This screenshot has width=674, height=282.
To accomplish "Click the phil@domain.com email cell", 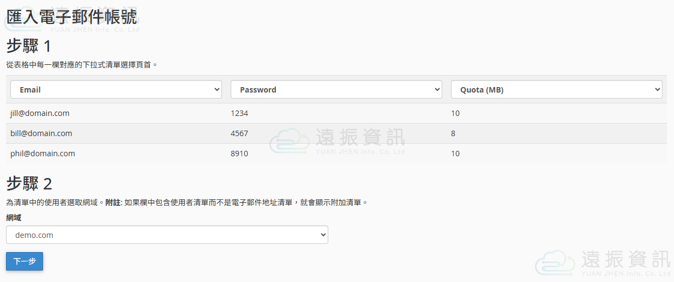I will 43,154.
